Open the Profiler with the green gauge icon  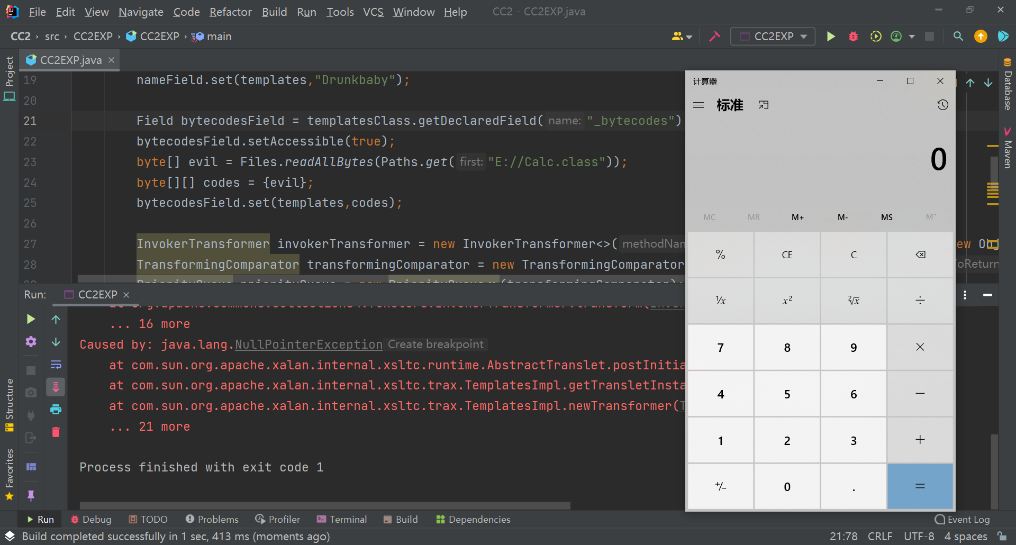pyautogui.click(x=896, y=36)
